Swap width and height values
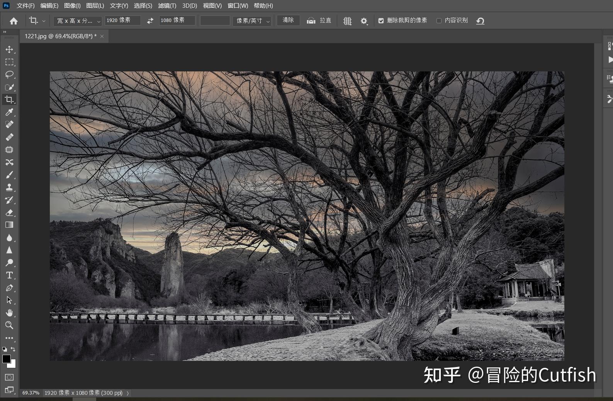Screen dimensions: 613x401 coord(150,21)
